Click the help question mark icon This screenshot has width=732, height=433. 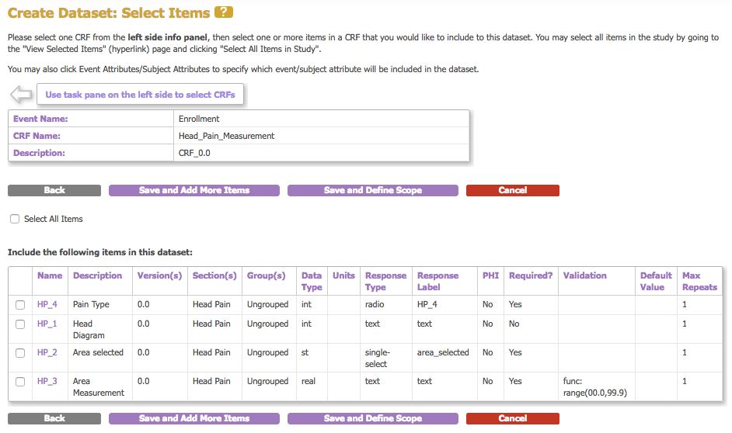(224, 12)
